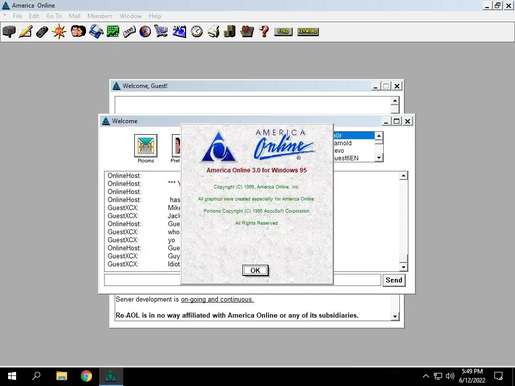Close the Welcome chat window
The image size is (515, 386).
pos(407,122)
